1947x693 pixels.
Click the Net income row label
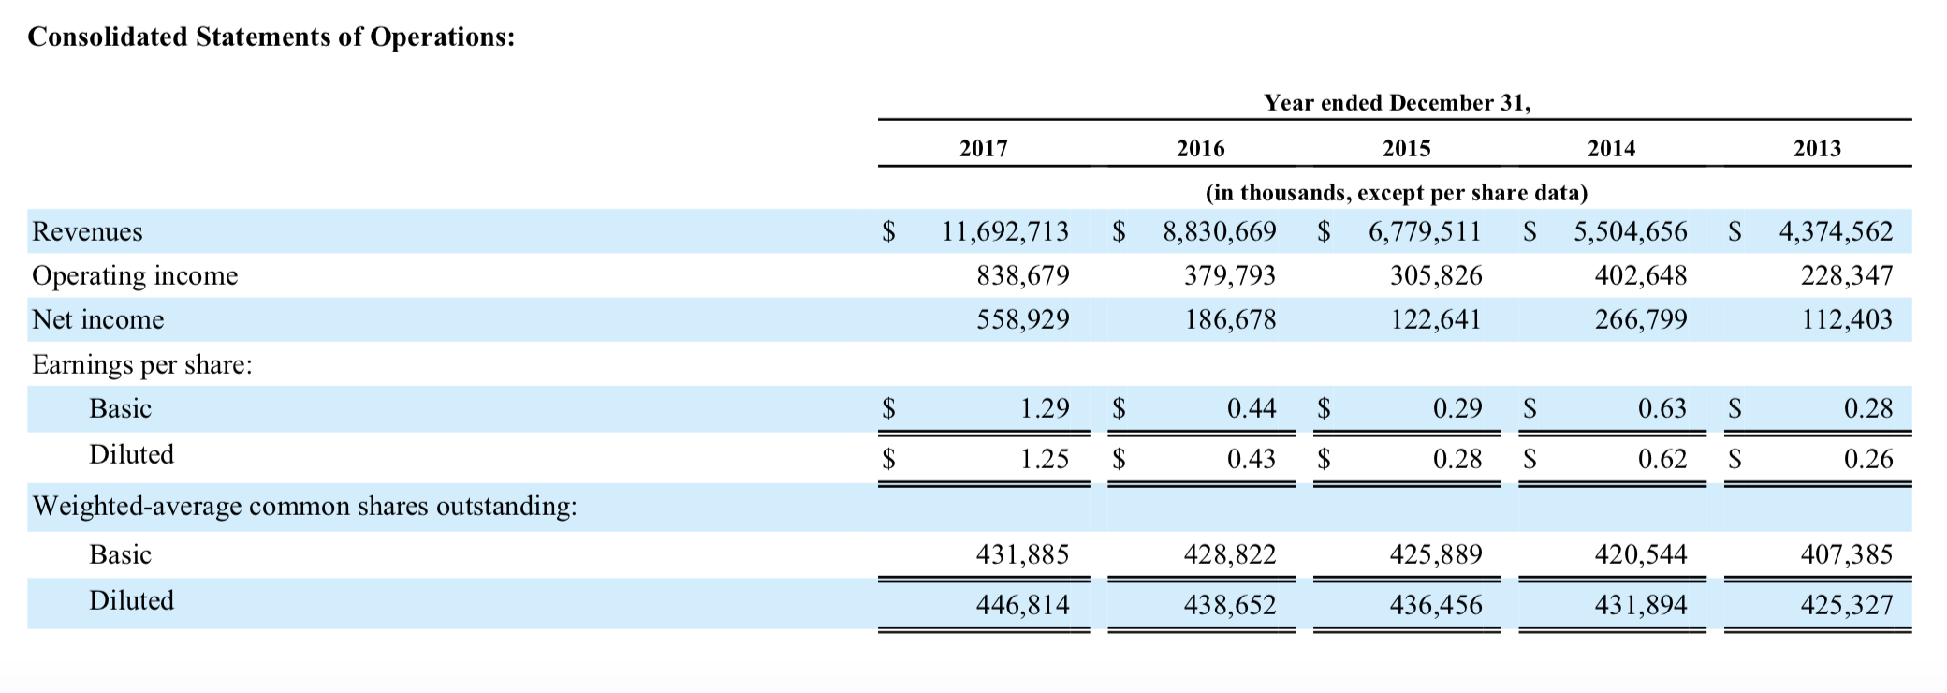(98, 319)
